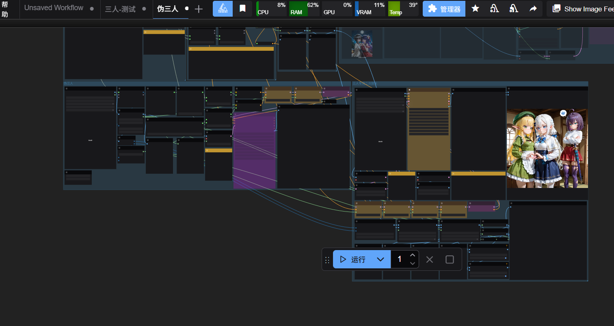Click the drag handle dots on run bar
Screen dimensions: 614x326
point(327,260)
